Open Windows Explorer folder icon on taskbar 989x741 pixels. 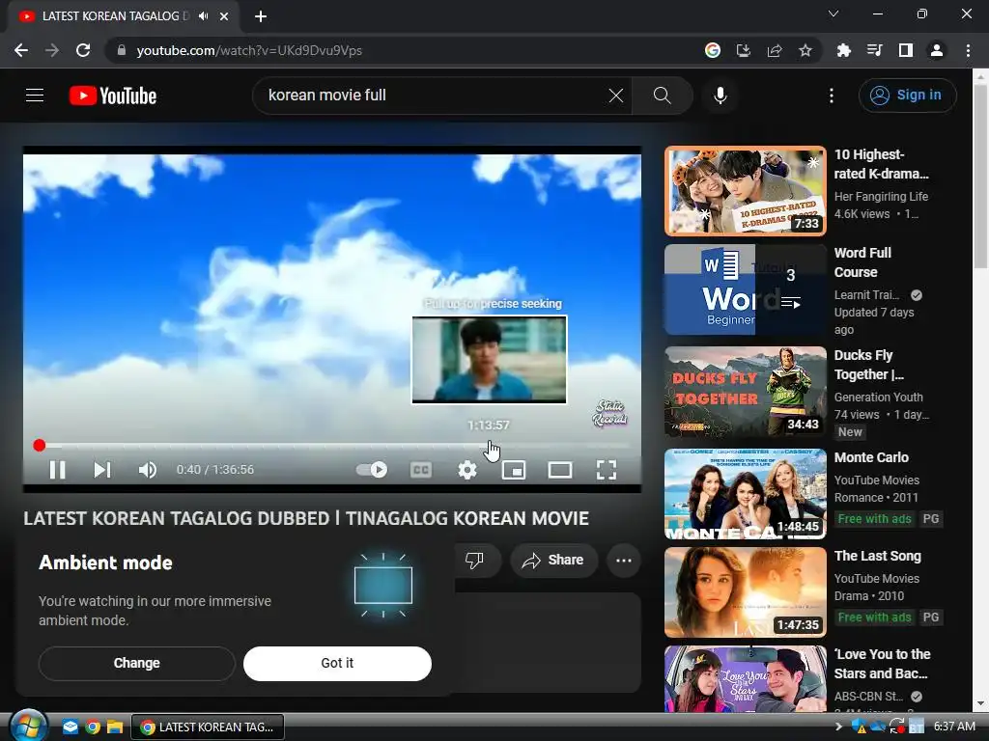coord(115,727)
